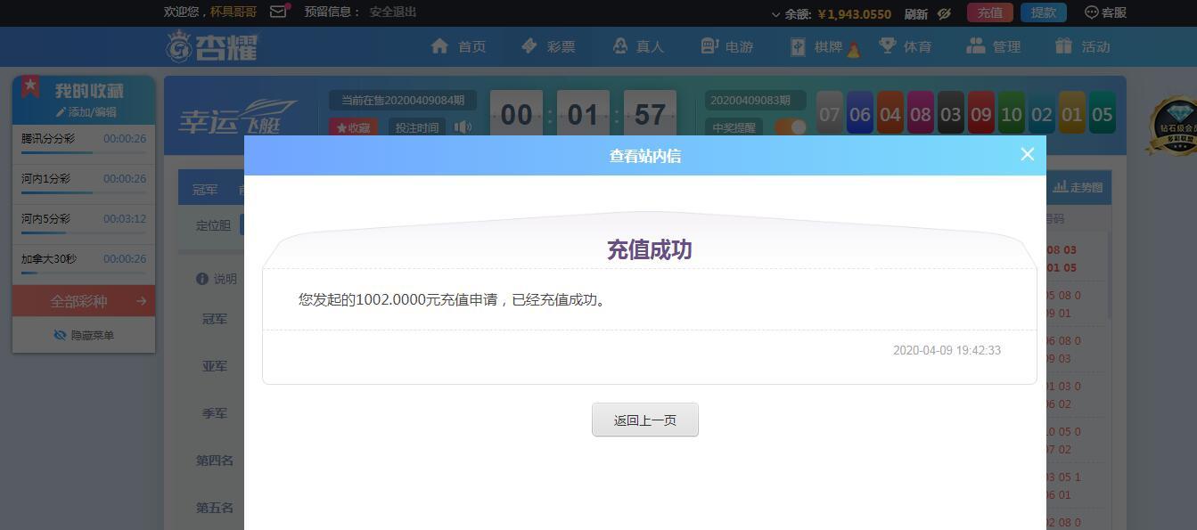This screenshot has width=1197, height=530.
Task: Click the 第四名 row label
Action: click(x=215, y=461)
